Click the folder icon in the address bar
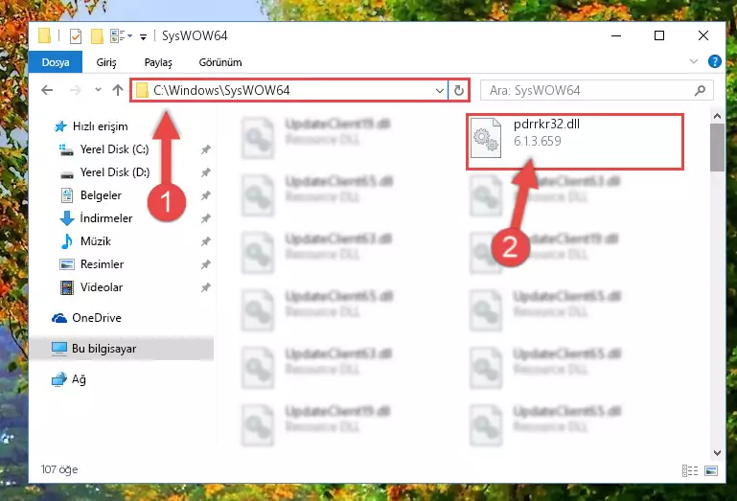This screenshot has width=737, height=501. [142, 90]
